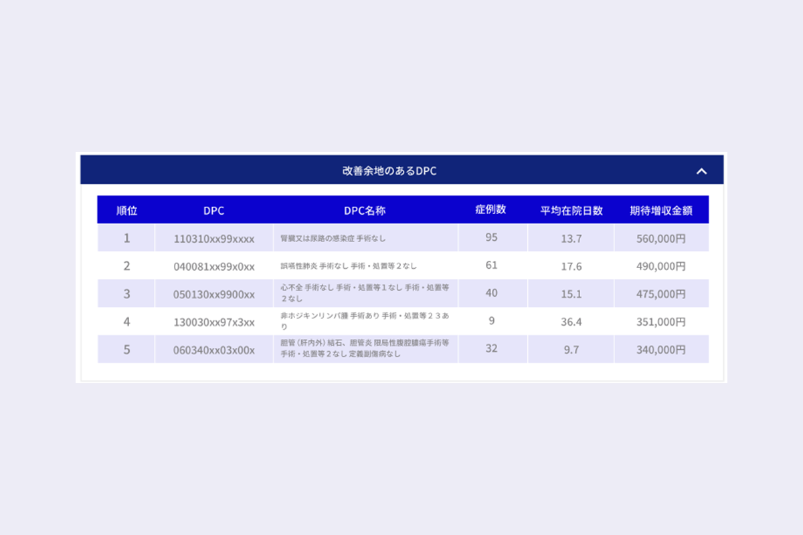Image resolution: width=803 pixels, height=535 pixels.
Task: Click the 平均在院日数 column header
Action: click(571, 210)
